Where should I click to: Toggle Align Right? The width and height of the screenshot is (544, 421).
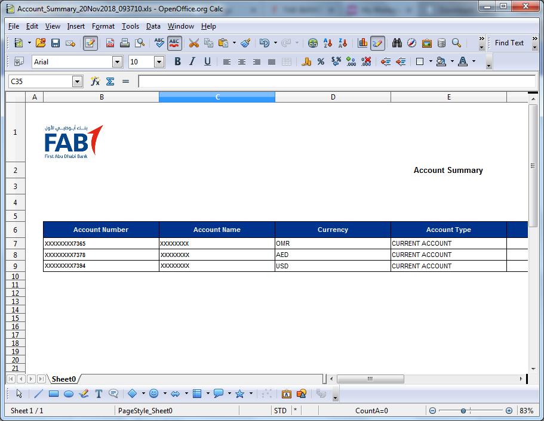coord(256,61)
